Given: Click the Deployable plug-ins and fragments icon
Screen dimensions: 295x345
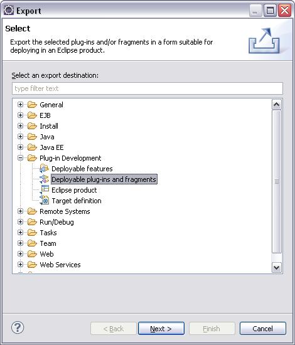Looking at the screenshot, I should [x=44, y=179].
